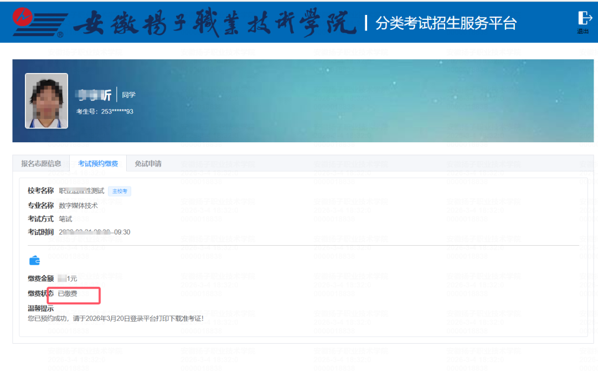
Task: Click the blue wallet payment icon
Action: [x=34, y=260]
